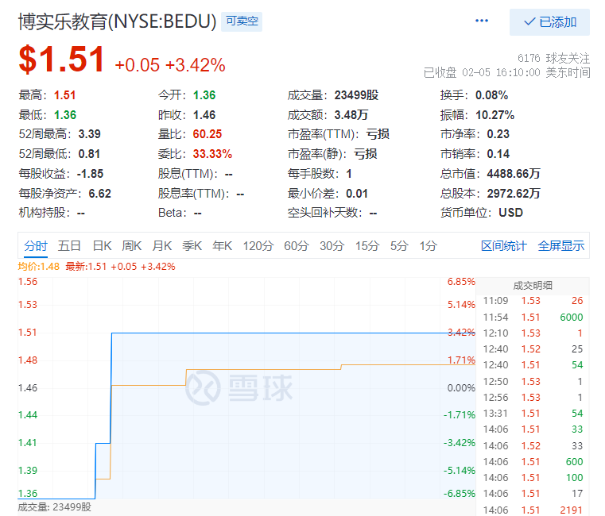Switch to the 五日 chart tab
605x516 pixels.
point(69,246)
